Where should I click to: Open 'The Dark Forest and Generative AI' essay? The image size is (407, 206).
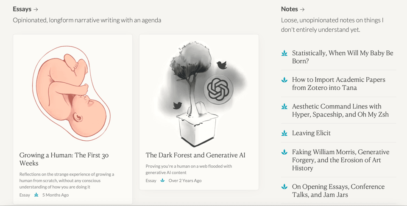(195, 155)
